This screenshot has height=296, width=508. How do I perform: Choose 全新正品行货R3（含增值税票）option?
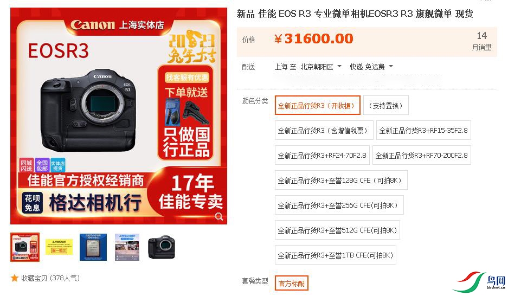tap(324, 131)
